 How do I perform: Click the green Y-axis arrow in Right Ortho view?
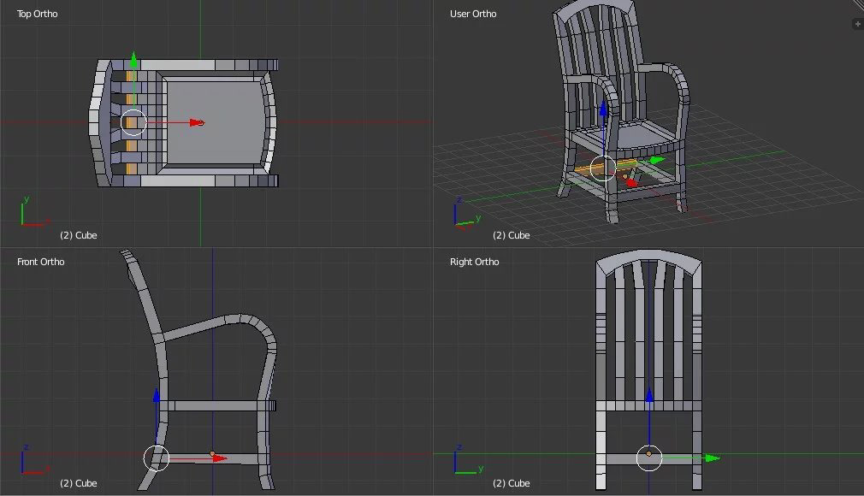tap(713, 458)
